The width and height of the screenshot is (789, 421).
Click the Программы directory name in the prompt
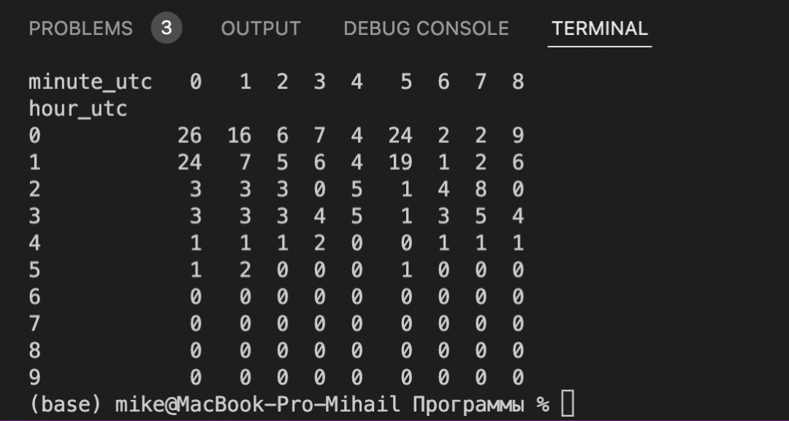coord(468,404)
